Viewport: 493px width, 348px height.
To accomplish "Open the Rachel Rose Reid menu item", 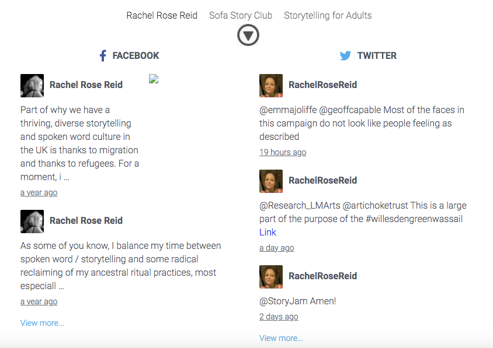I will point(162,16).
